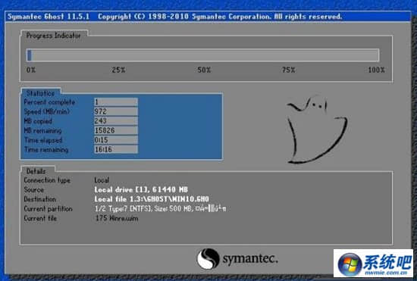Click the Symantec Ghost 11.5.1 title bar
The image size is (417, 281).
click(208, 17)
